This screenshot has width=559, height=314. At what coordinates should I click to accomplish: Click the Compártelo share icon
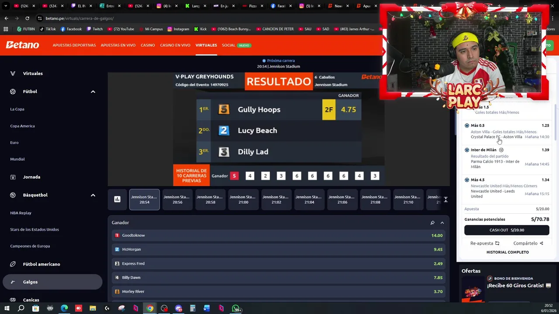point(542,243)
